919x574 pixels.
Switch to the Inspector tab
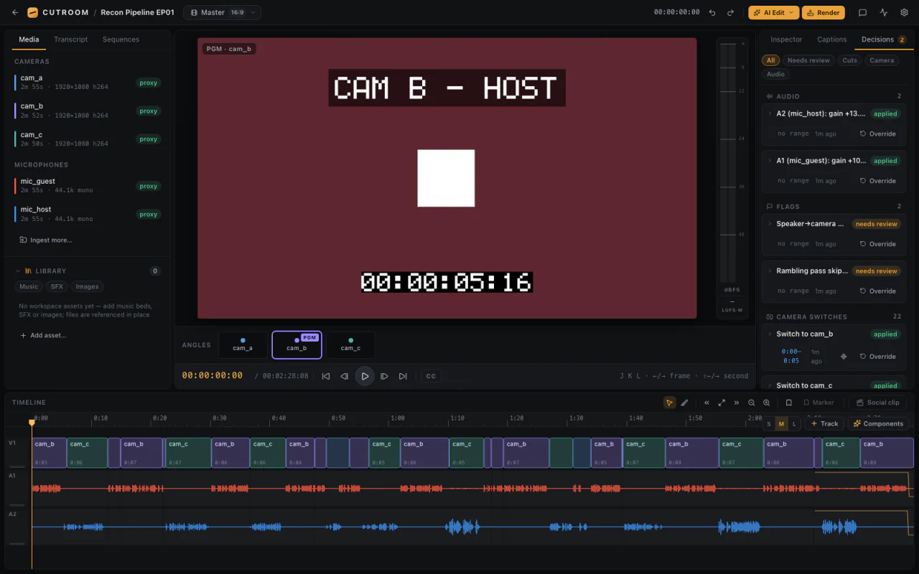(x=786, y=39)
